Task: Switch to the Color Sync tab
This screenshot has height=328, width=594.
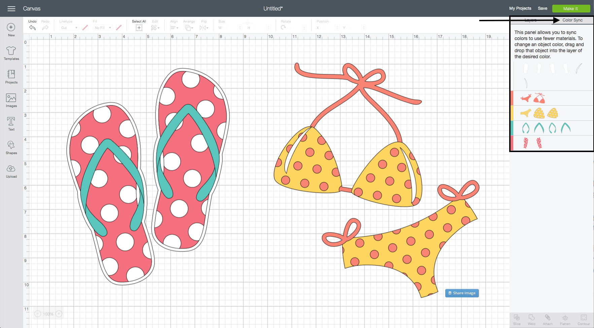Action: [x=572, y=20]
